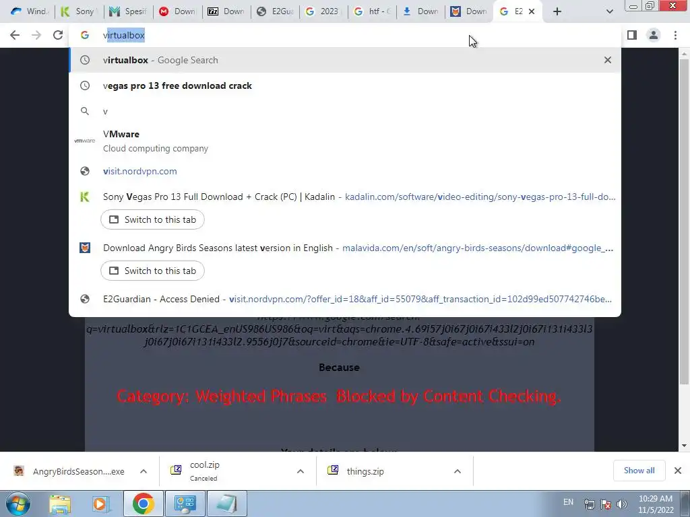Switch to the 2023 Google tab
The width and height of the screenshot is (690, 517).
[323, 11]
